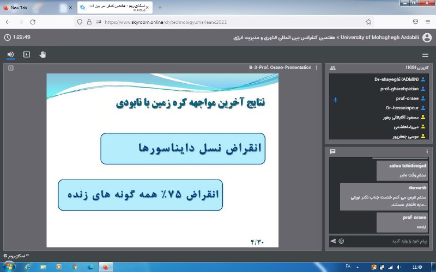Image resolution: width=436 pixels, height=272 pixels.
Task: Bookmark this page with star icon
Action: click(x=368, y=22)
